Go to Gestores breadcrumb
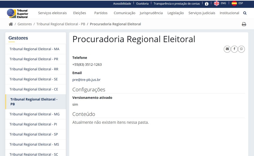254x156 pixels. coord(25,24)
